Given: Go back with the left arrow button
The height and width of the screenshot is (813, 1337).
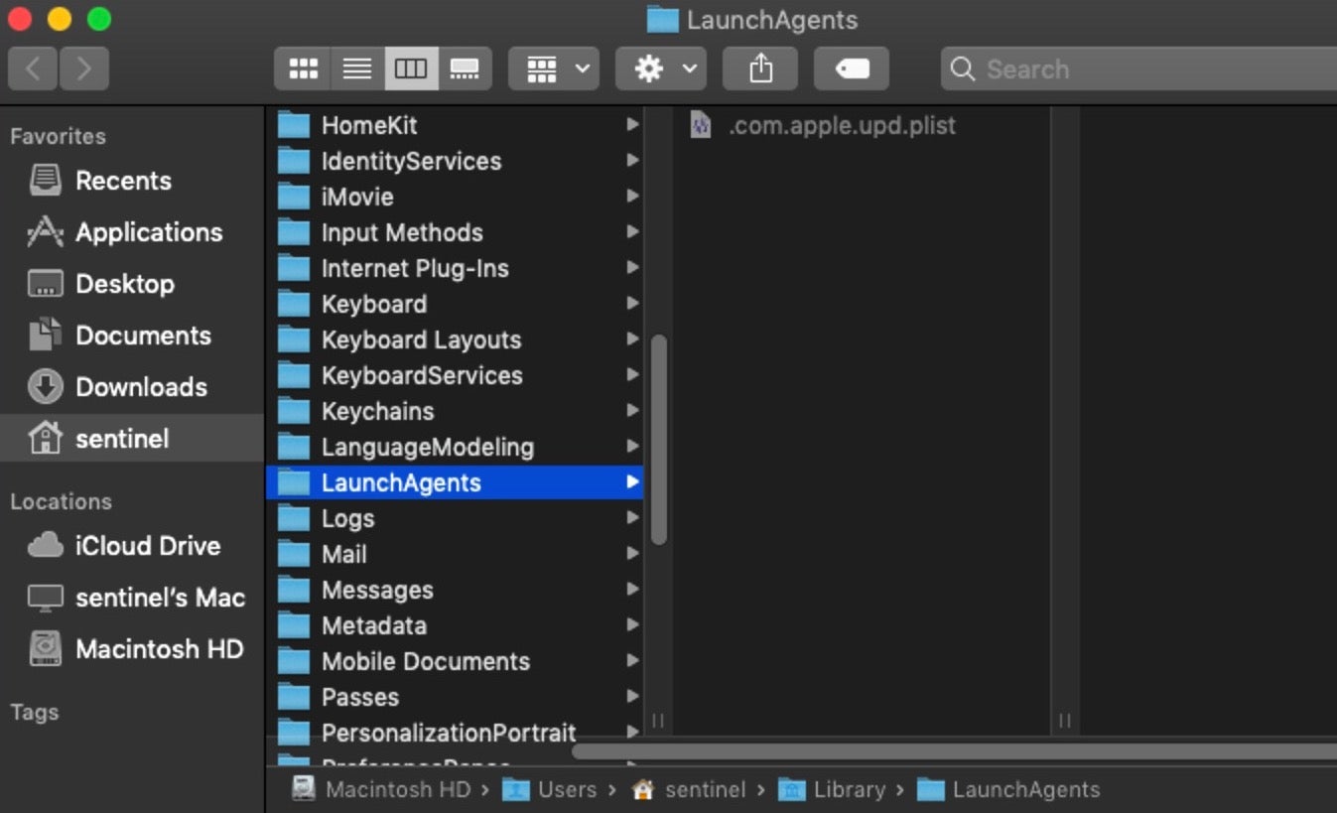Looking at the screenshot, I should (33, 69).
